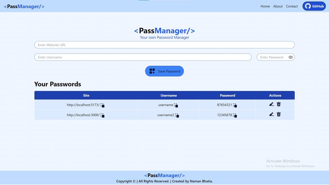This screenshot has height=185, width=329.
Task: Delete the localhost:3000 password entry
Action: [x=279, y=114]
